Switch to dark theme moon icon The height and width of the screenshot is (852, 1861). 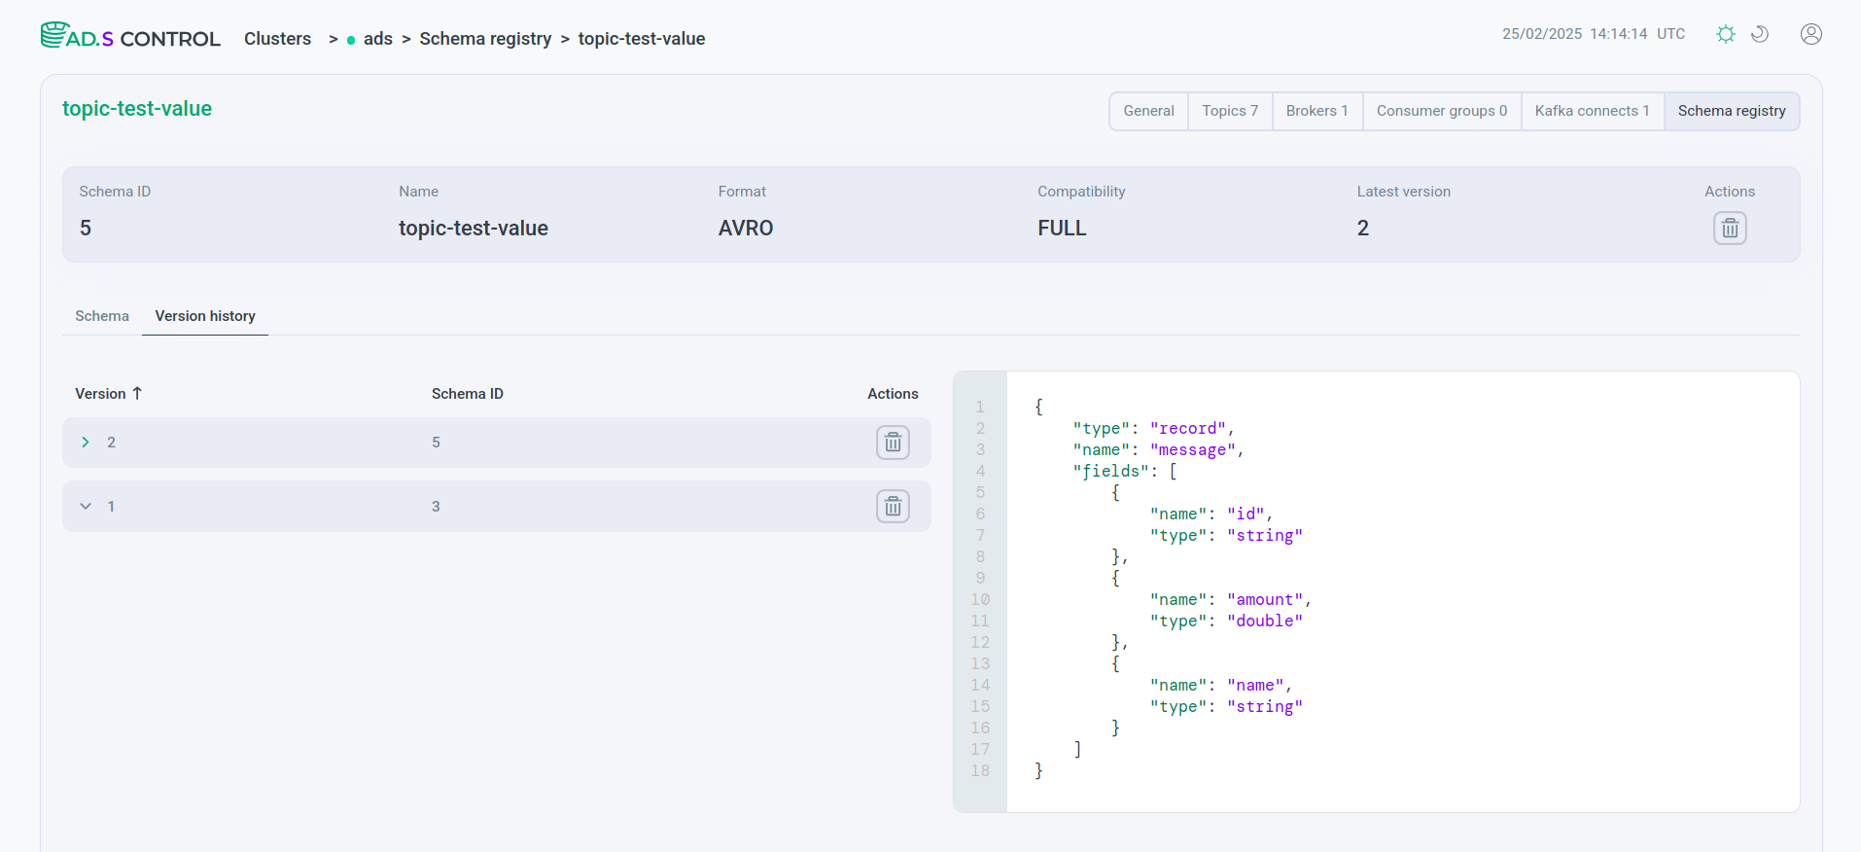coord(1759,34)
